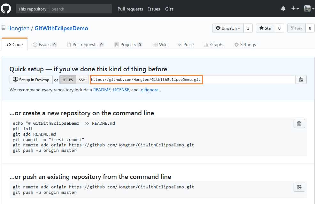
Task: Select the 'This repository' search scope
Action: click(32, 9)
